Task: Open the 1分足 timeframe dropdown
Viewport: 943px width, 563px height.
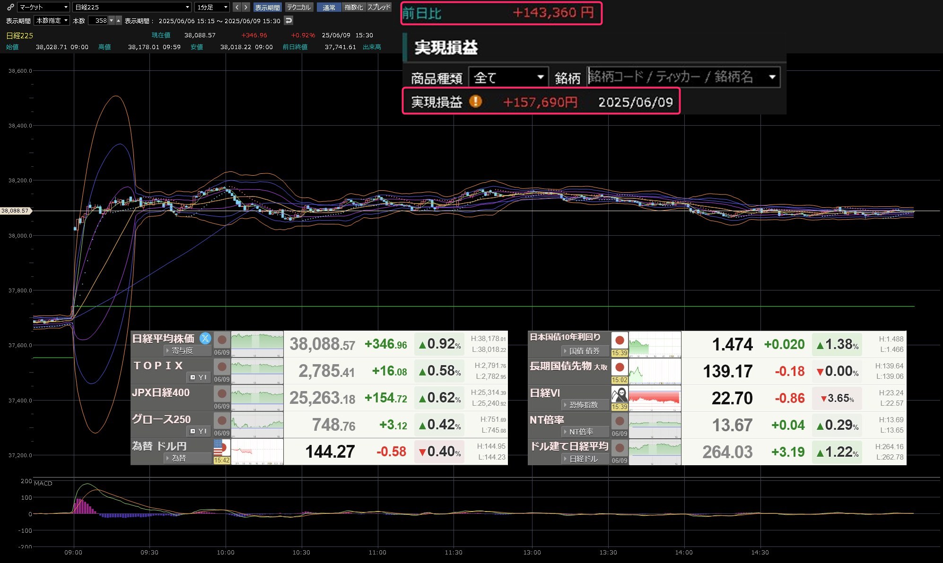Action: 212,7
